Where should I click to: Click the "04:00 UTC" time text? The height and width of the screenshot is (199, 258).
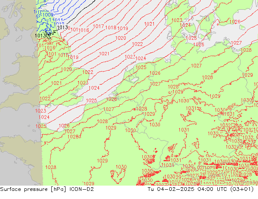pyautogui.click(x=213, y=189)
